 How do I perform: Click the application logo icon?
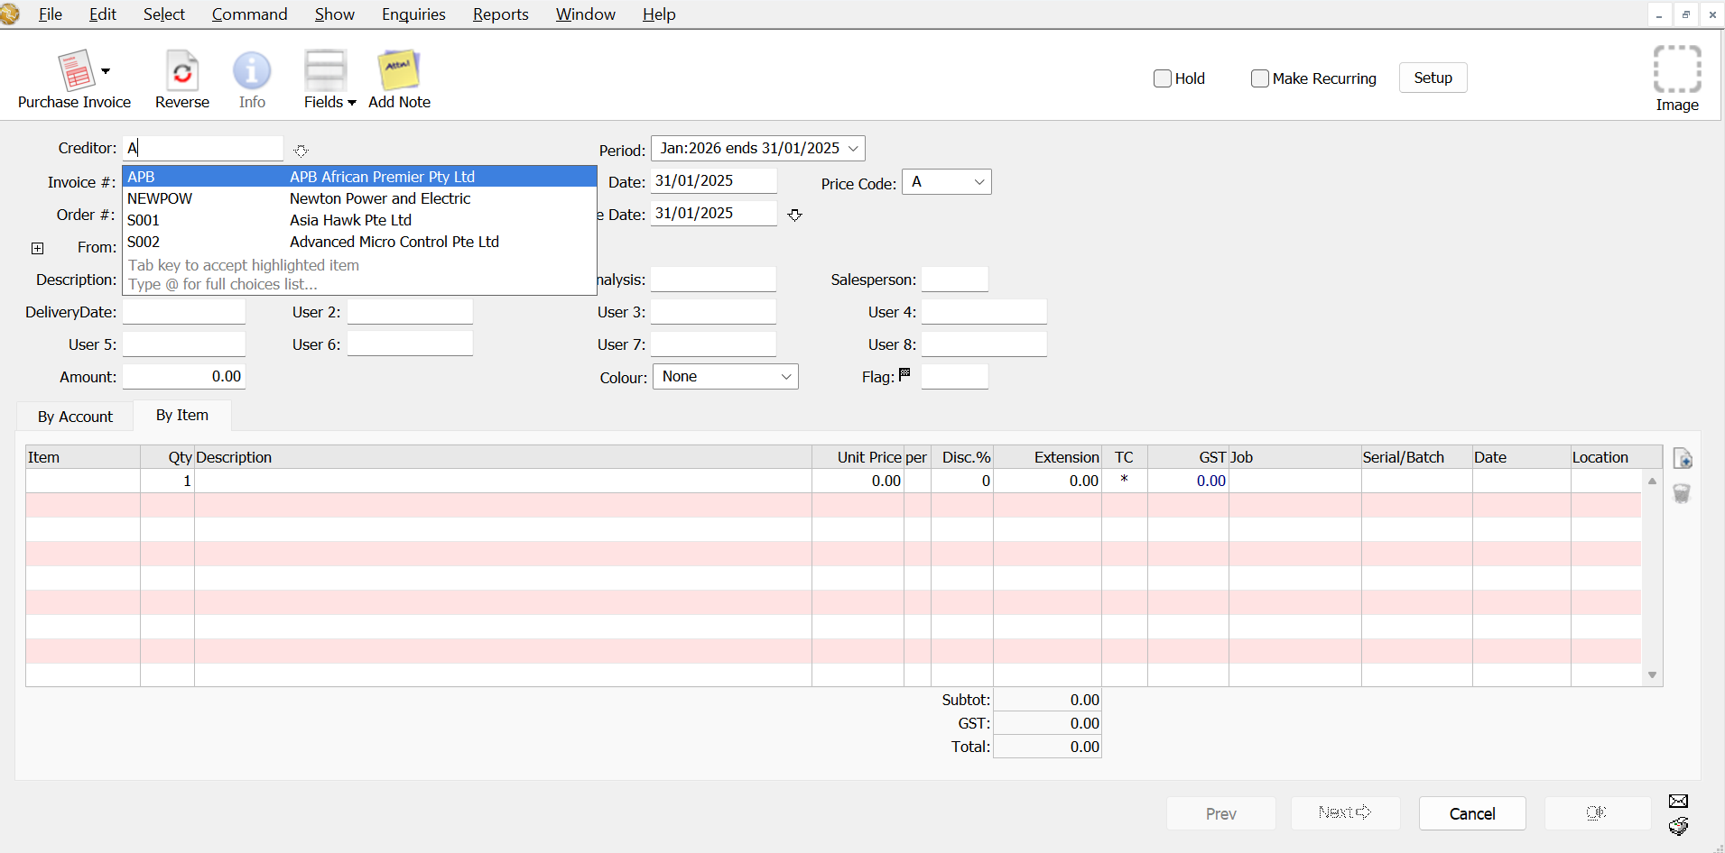point(10,14)
